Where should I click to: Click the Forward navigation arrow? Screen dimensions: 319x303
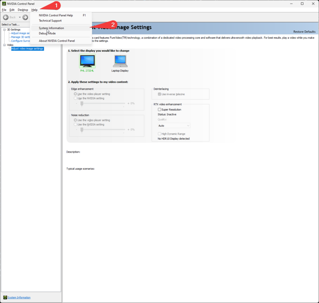coord(25,17)
